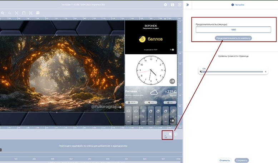
Task: Toggle the mute speaker icon on volume slider
Action: click(x=201, y=72)
